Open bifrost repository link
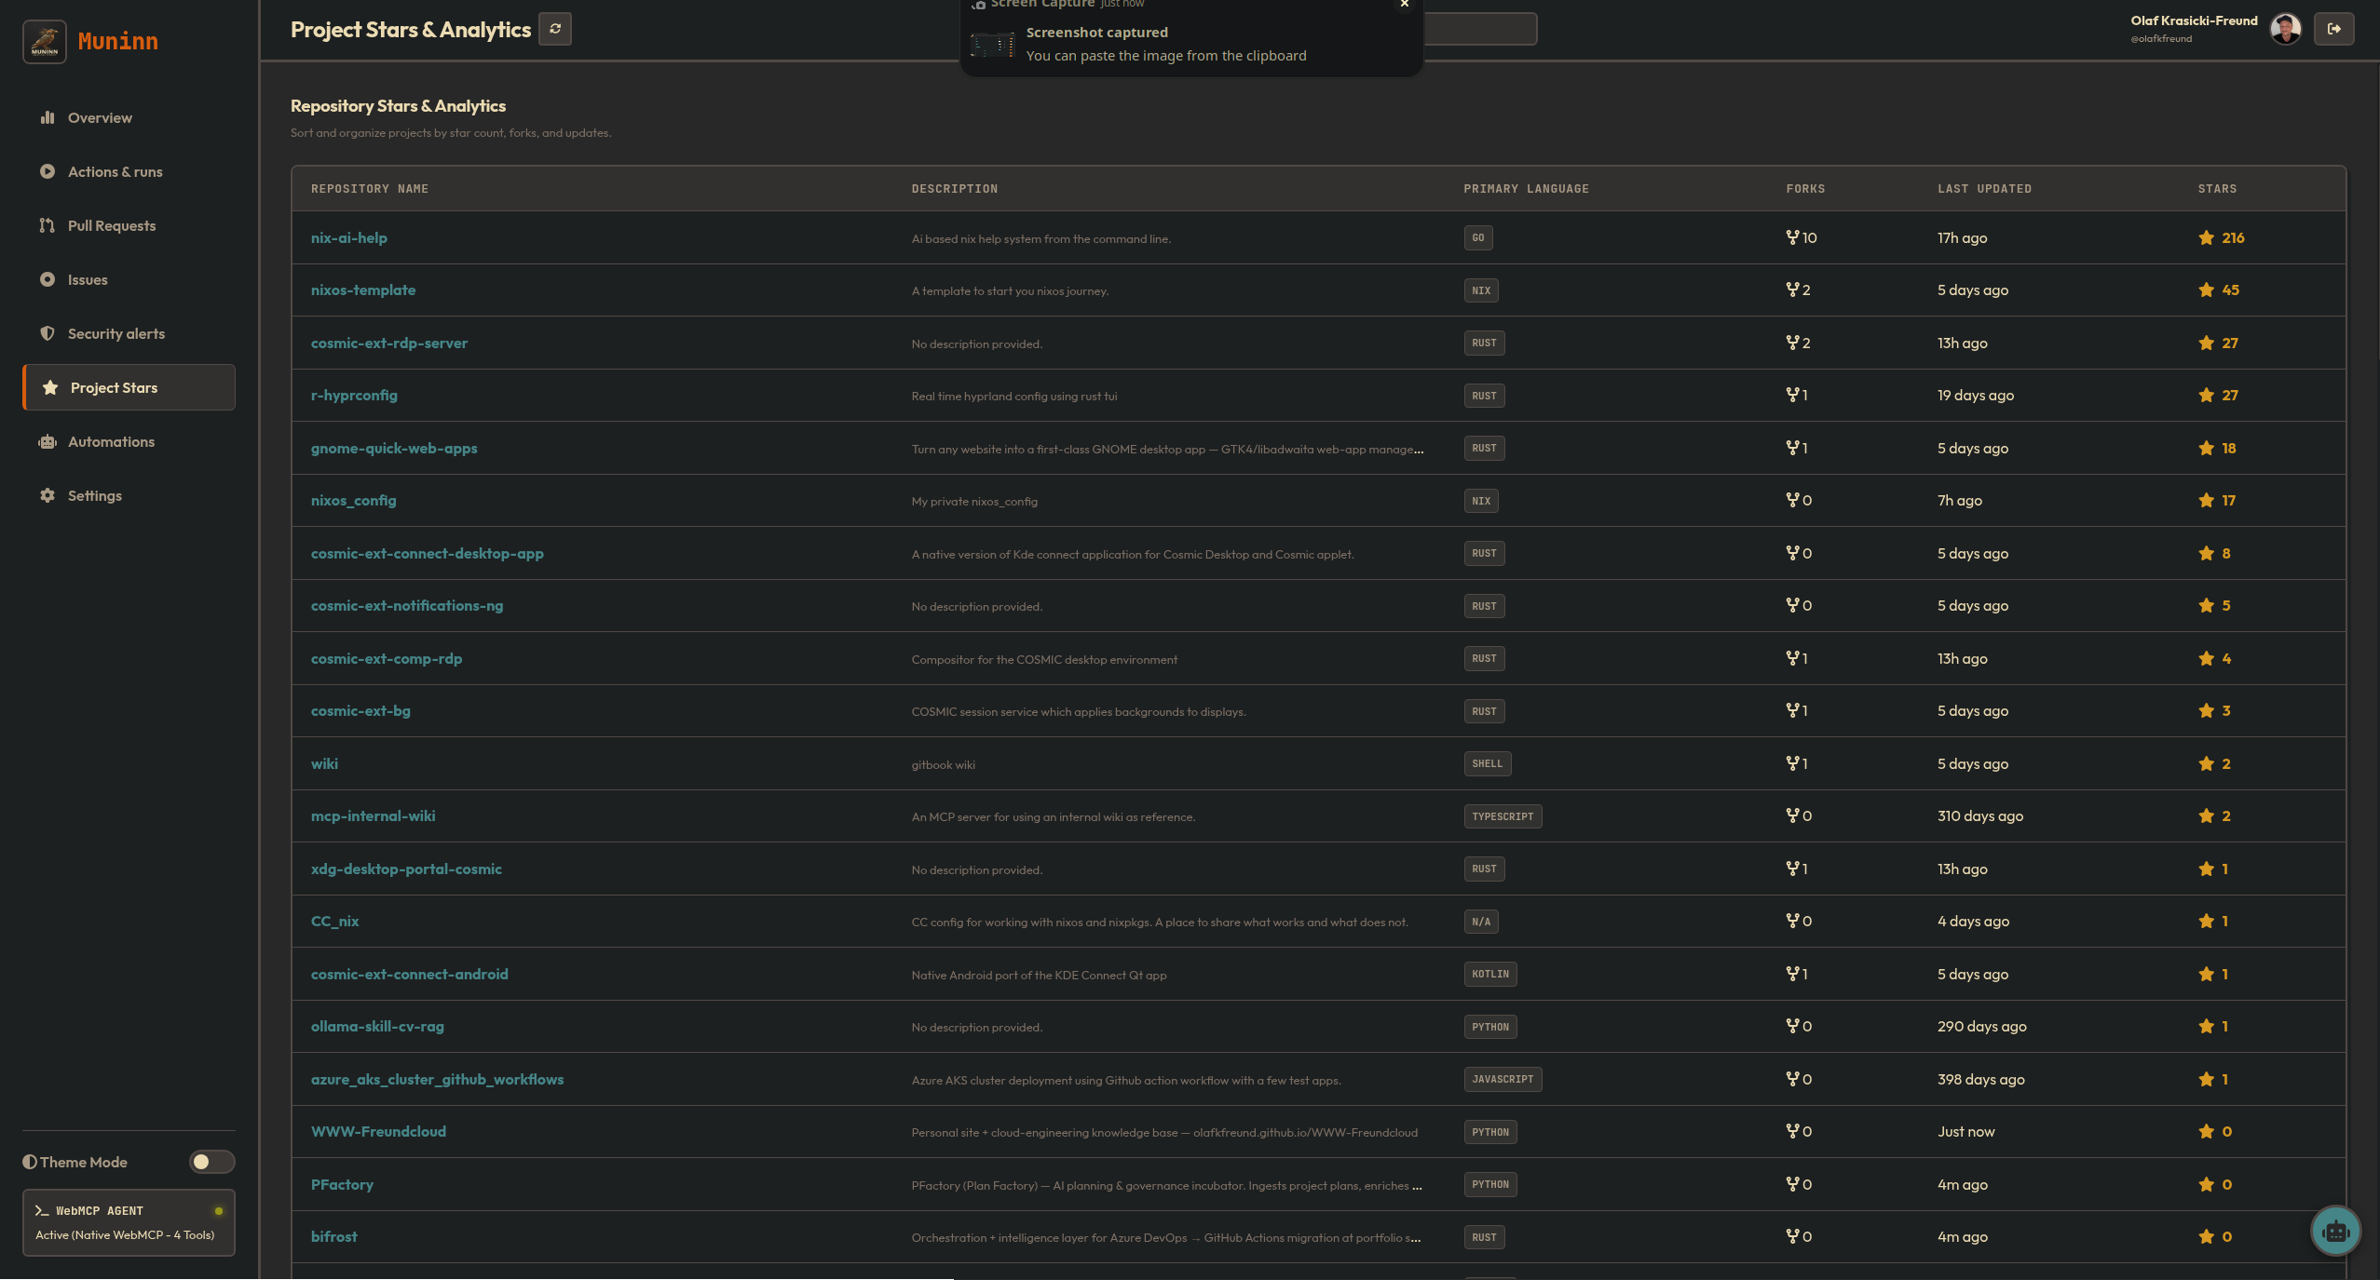The width and height of the screenshot is (2380, 1280). tap(334, 1236)
